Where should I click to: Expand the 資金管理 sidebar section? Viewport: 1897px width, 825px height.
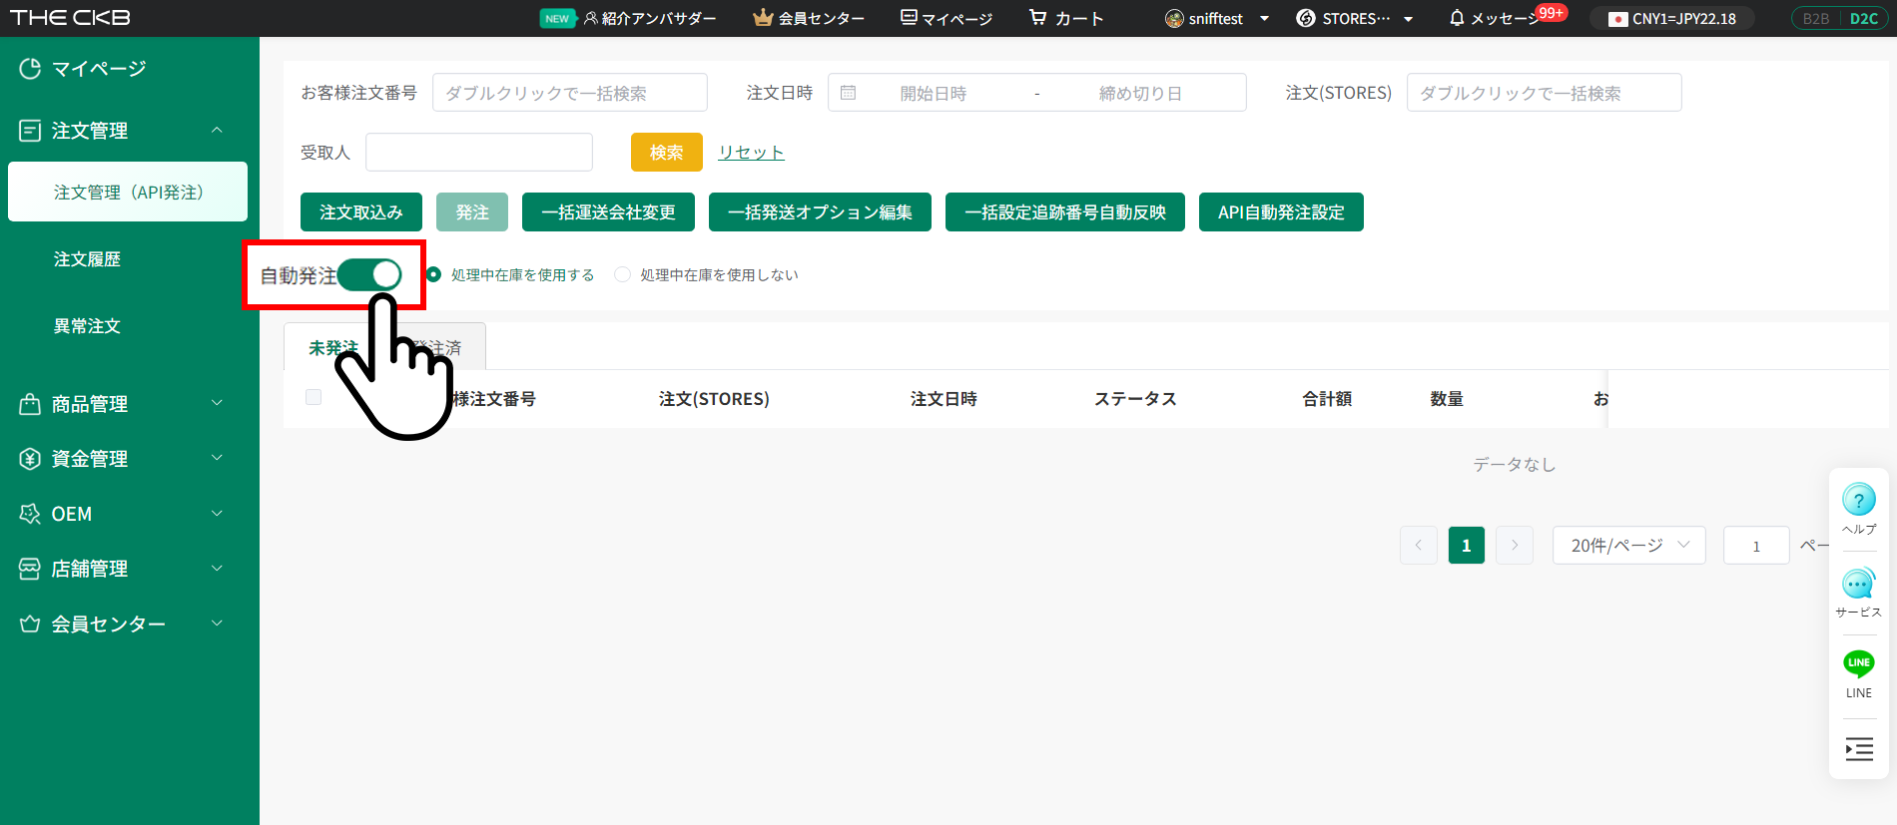tap(218, 458)
